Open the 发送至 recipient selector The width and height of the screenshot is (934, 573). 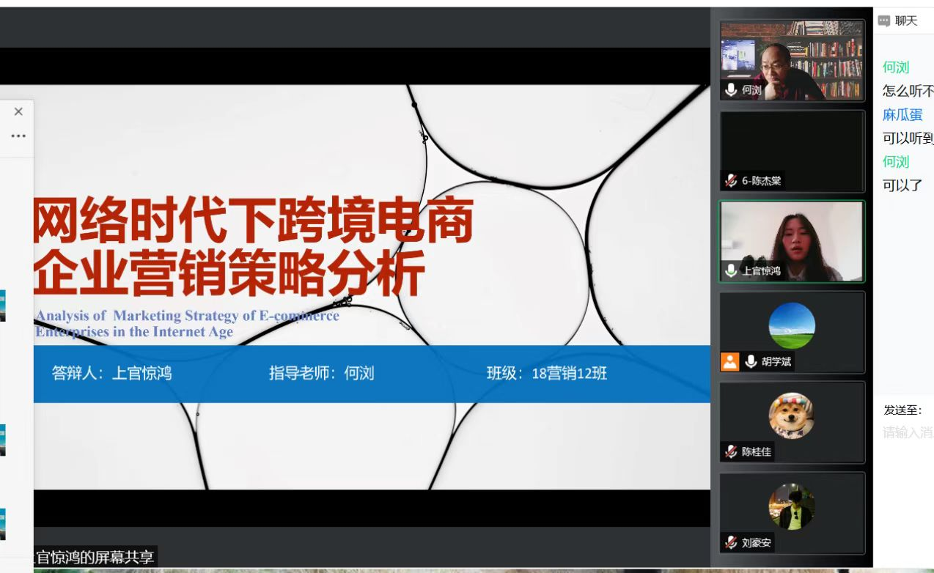click(x=903, y=410)
